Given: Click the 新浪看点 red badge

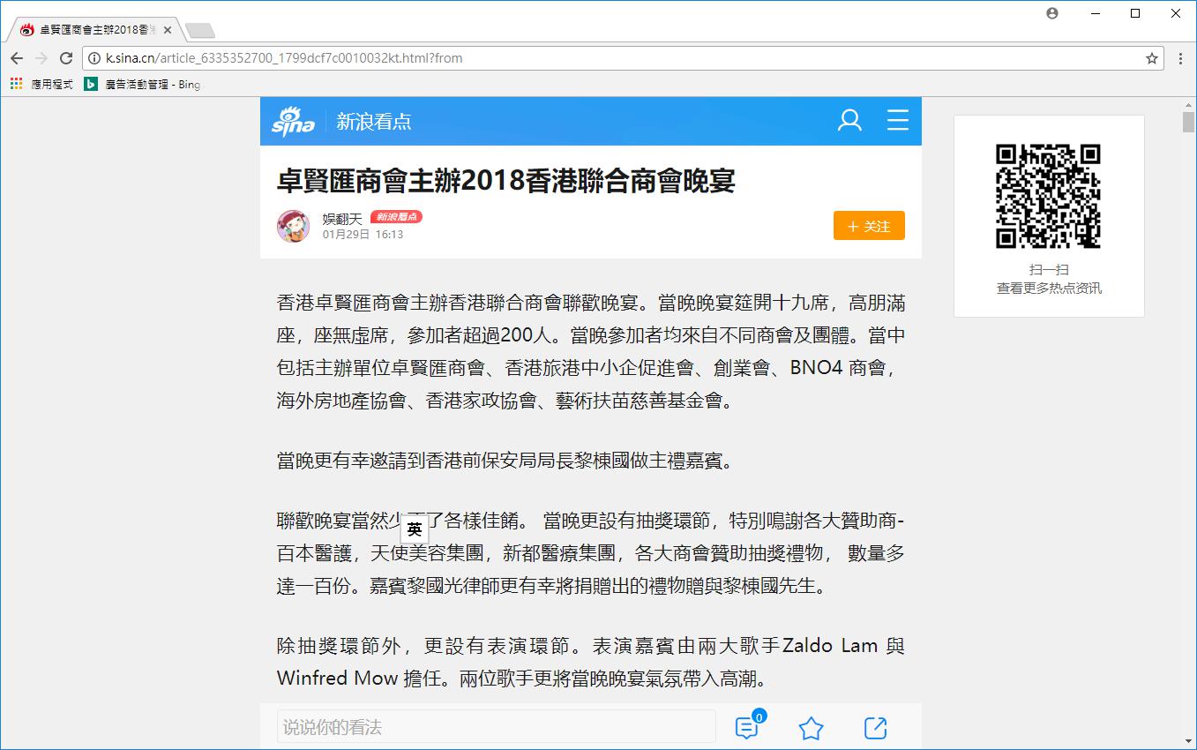Looking at the screenshot, I should pos(396,217).
